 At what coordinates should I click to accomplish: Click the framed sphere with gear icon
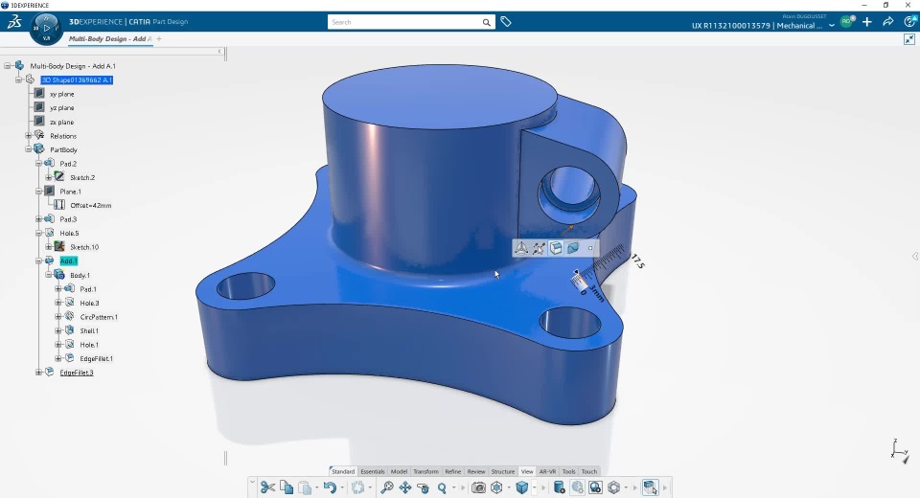[x=595, y=487]
